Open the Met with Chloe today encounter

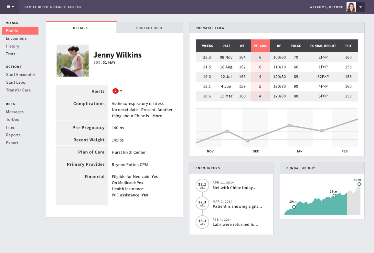[x=234, y=188]
